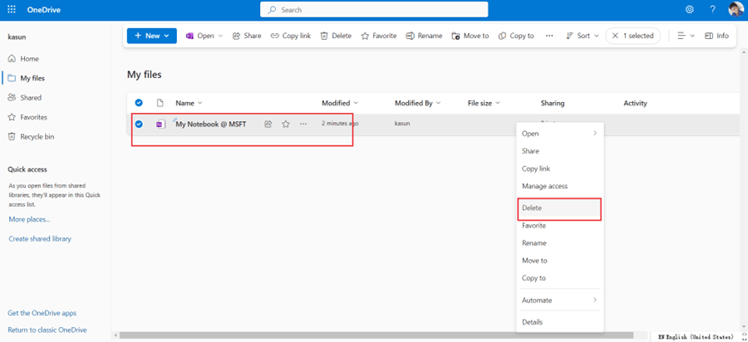Click the Sharing column header
The width and height of the screenshot is (748, 342).
[x=553, y=103]
